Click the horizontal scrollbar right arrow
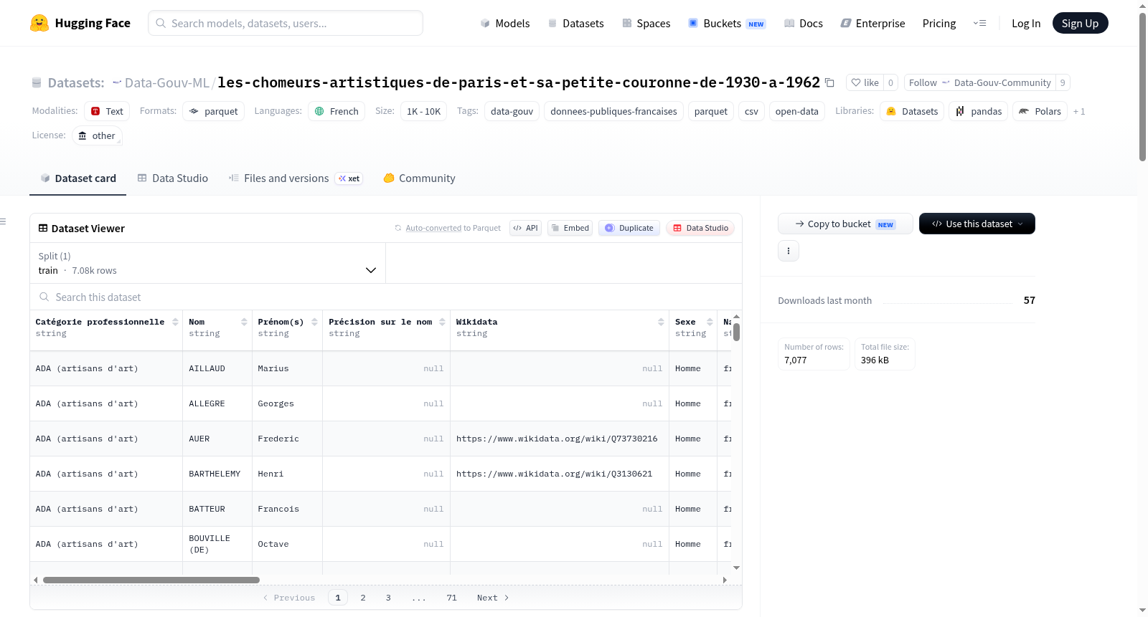Image resolution: width=1148 pixels, height=617 pixels. tap(725, 580)
